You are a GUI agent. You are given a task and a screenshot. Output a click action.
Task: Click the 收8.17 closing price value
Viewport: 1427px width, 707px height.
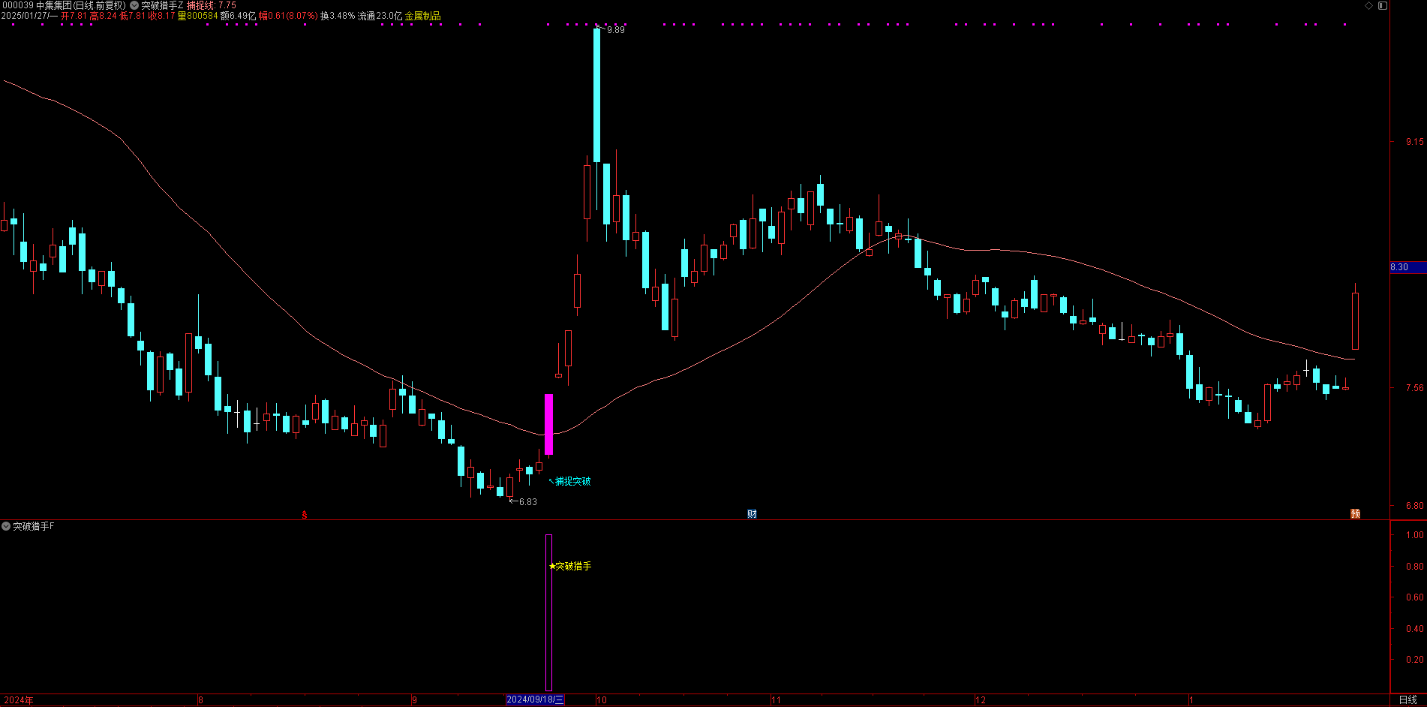(162, 16)
